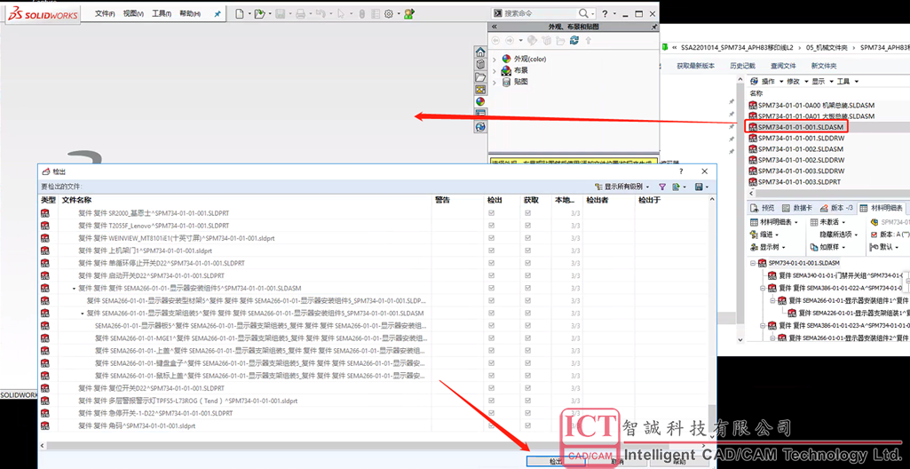
Task: Click the New document icon in SolidWorks toolbar
Action: click(239, 13)
